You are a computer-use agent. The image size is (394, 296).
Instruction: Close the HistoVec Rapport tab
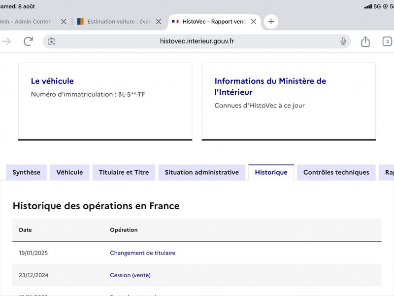click(x=254, y=22)
